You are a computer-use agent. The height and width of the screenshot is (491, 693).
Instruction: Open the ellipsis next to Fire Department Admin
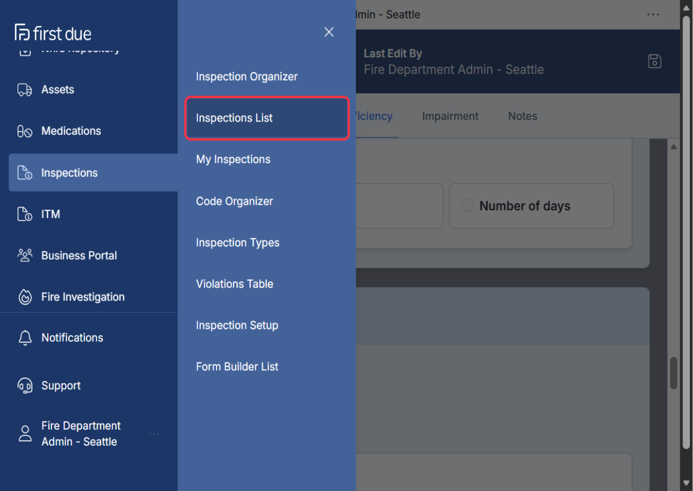[x=154, y=434]
